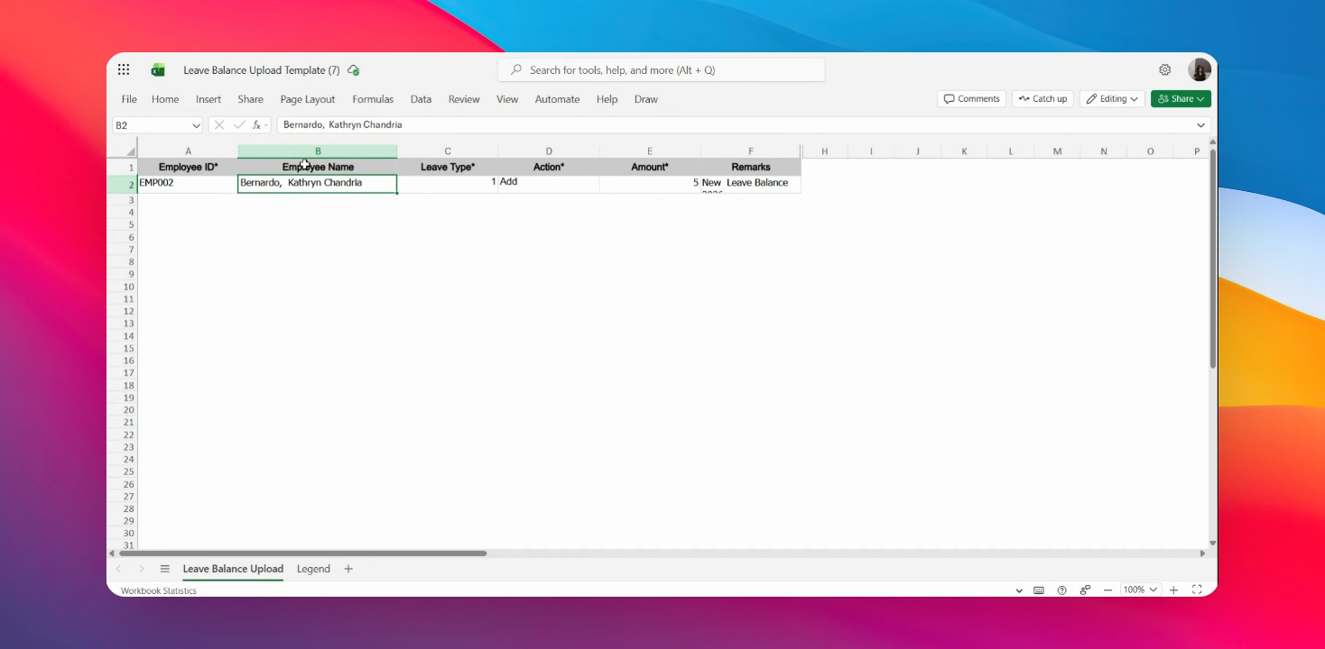This screenshot has width=1325, height=649.
Task: Open the Formulas tab
Action: coord(373,99)
